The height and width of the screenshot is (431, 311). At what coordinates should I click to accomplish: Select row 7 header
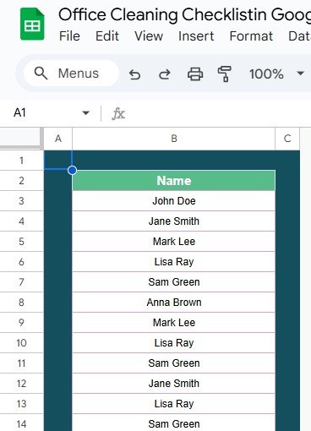tap(21, 282)
